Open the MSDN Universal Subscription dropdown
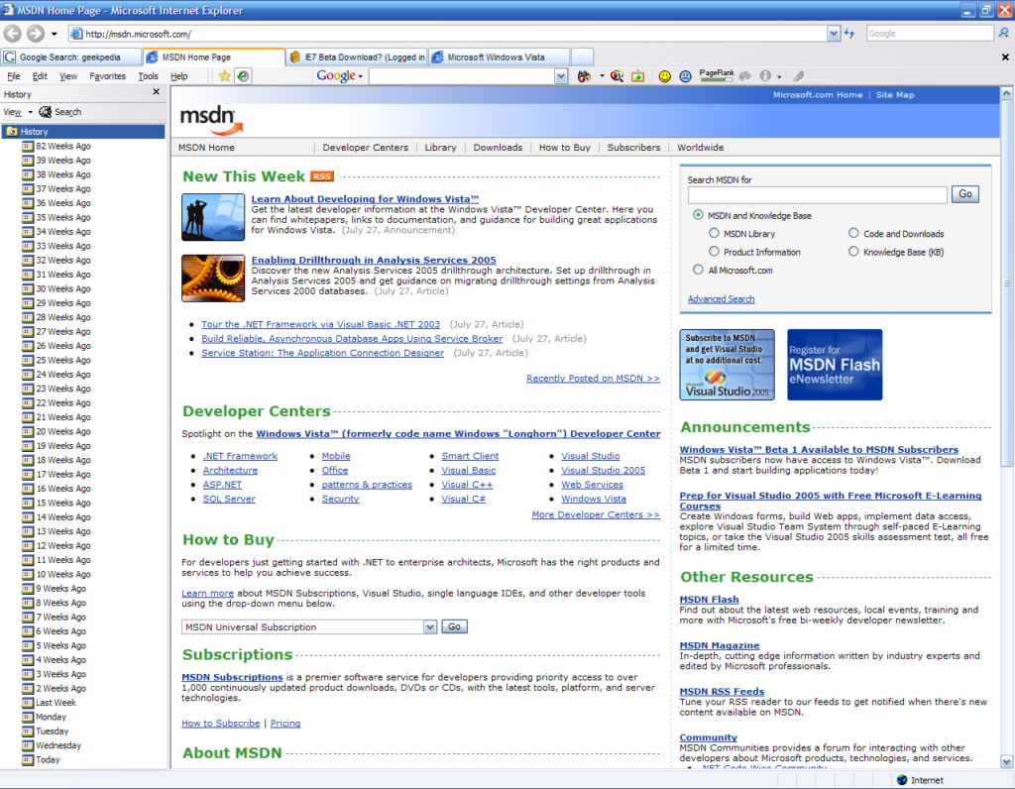1015x789 pixels. (430, 626)
